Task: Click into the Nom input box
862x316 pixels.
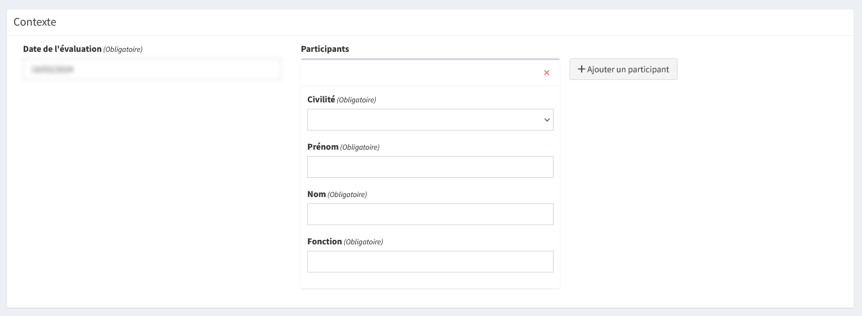Action: click(x=430, y=214)
